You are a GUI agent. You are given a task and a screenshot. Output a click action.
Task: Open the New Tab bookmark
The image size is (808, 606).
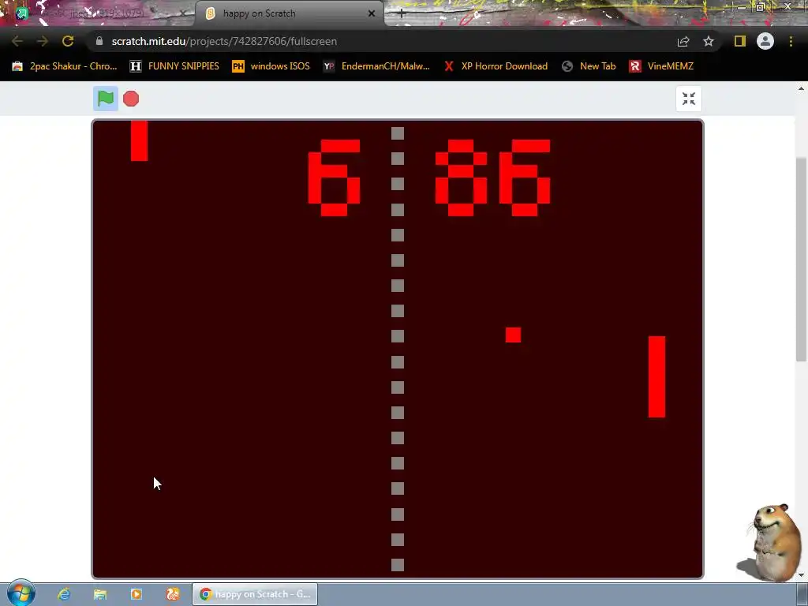[x=589, y=66]
